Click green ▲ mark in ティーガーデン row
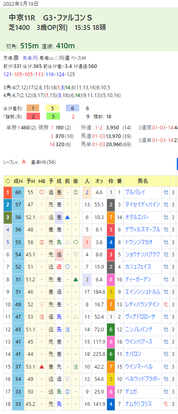Viewport: 178px width, 414px height. [76, 279]
